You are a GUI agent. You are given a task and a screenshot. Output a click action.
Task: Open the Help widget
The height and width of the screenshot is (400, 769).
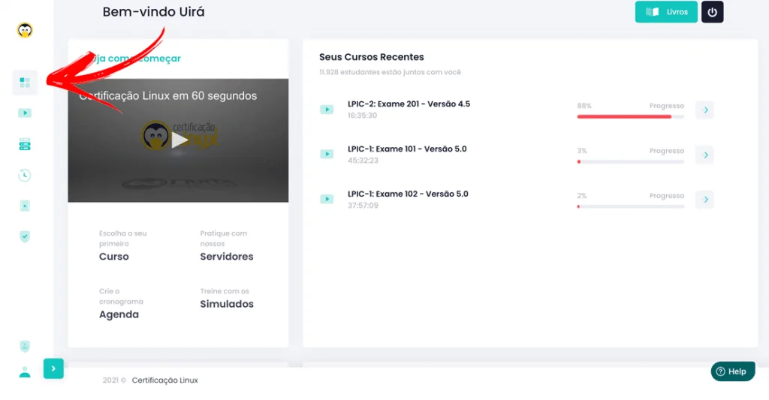[732, 371]
